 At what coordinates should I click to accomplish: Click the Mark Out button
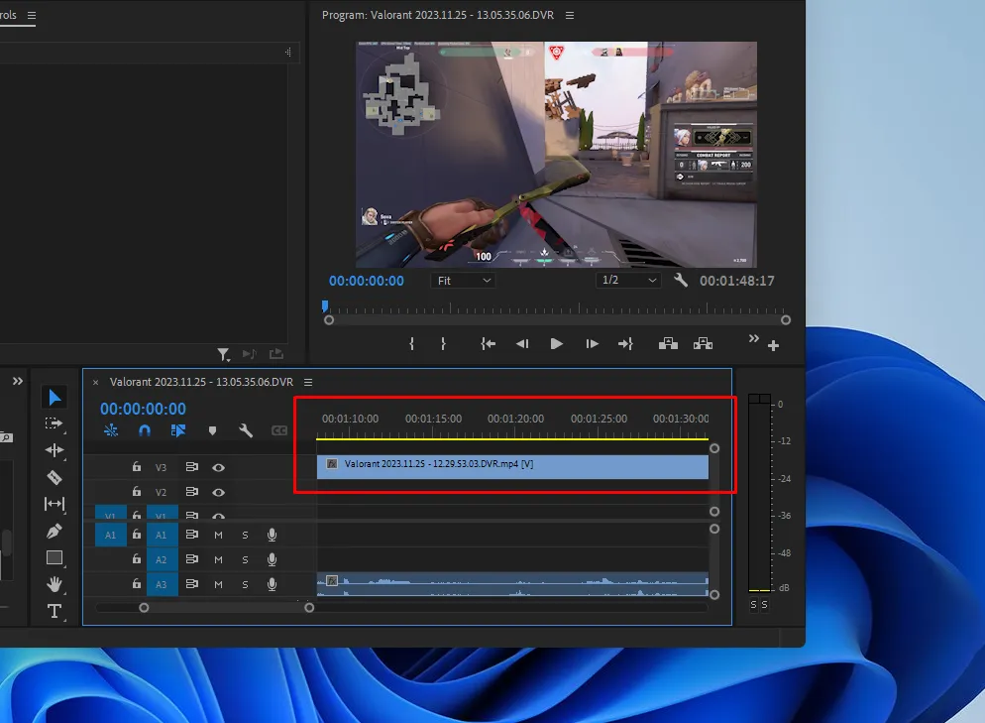click(444, 344)
